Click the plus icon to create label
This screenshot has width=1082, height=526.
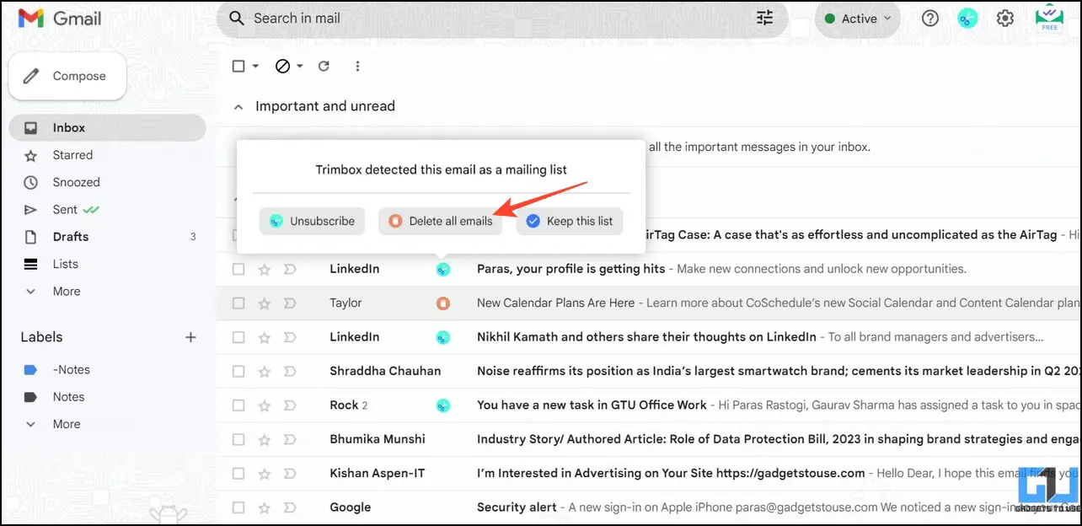[x=190, y=337]
